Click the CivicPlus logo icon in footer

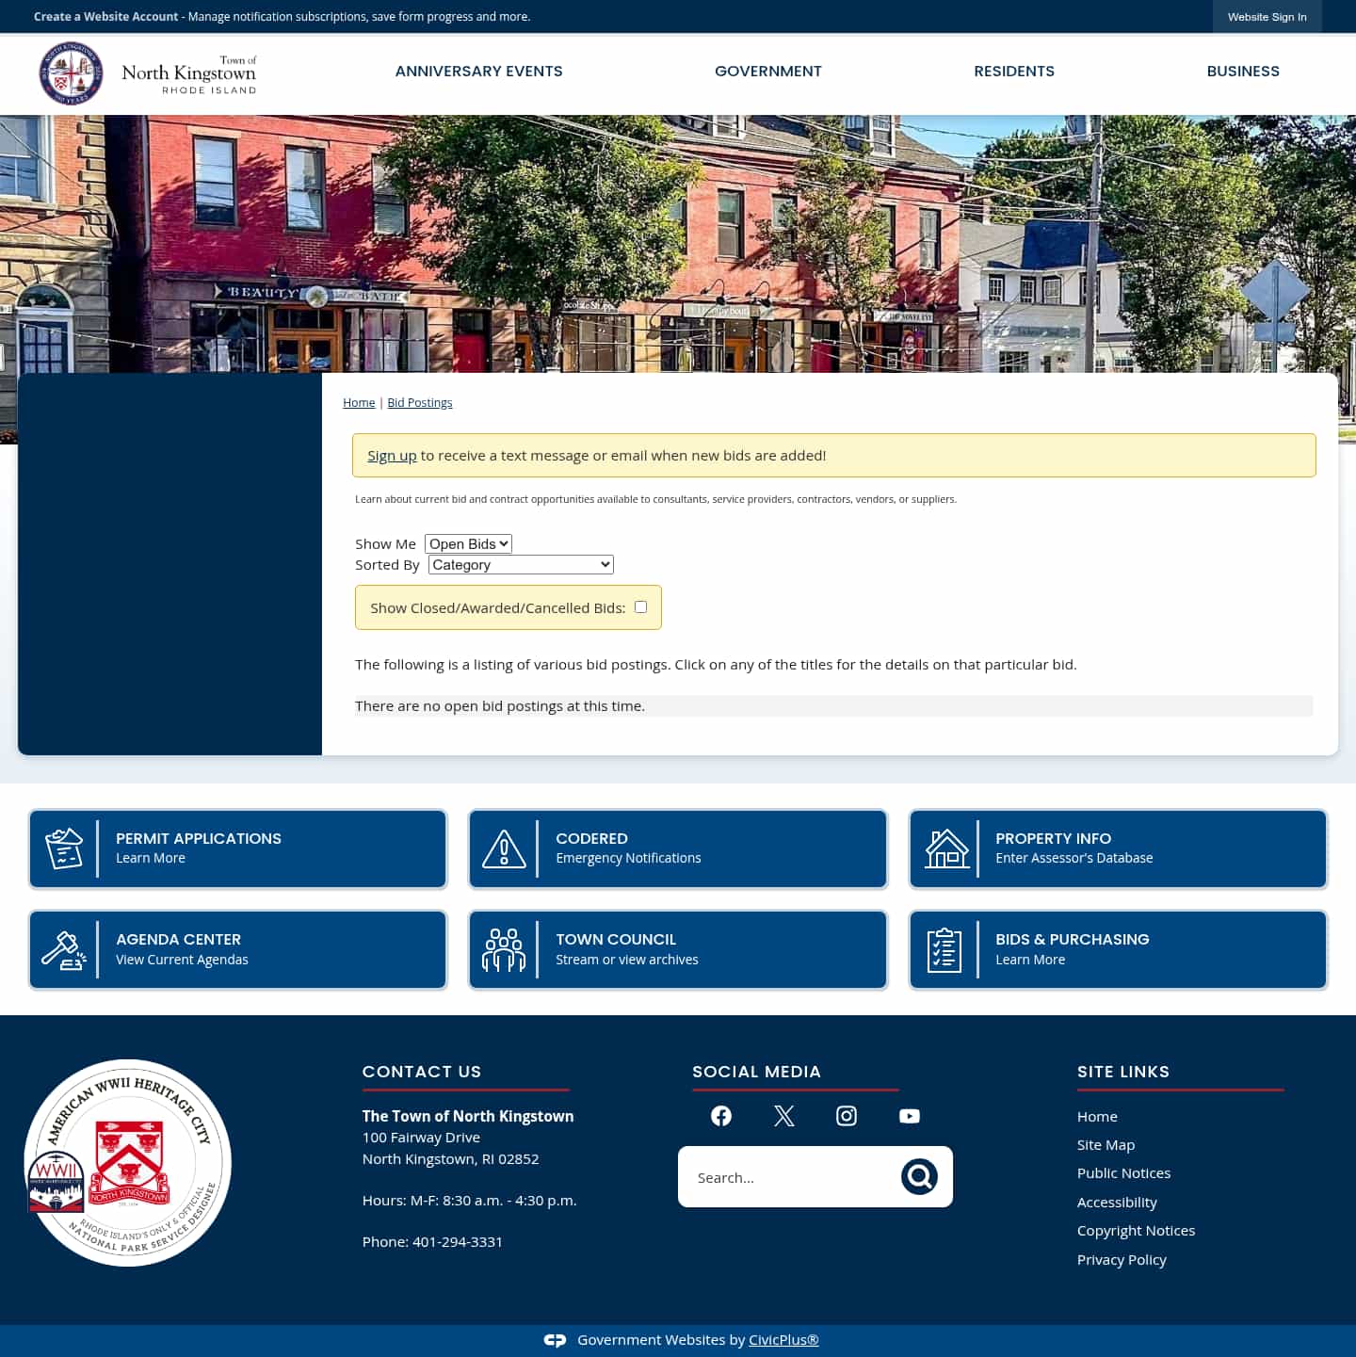tap(555, 1340)
